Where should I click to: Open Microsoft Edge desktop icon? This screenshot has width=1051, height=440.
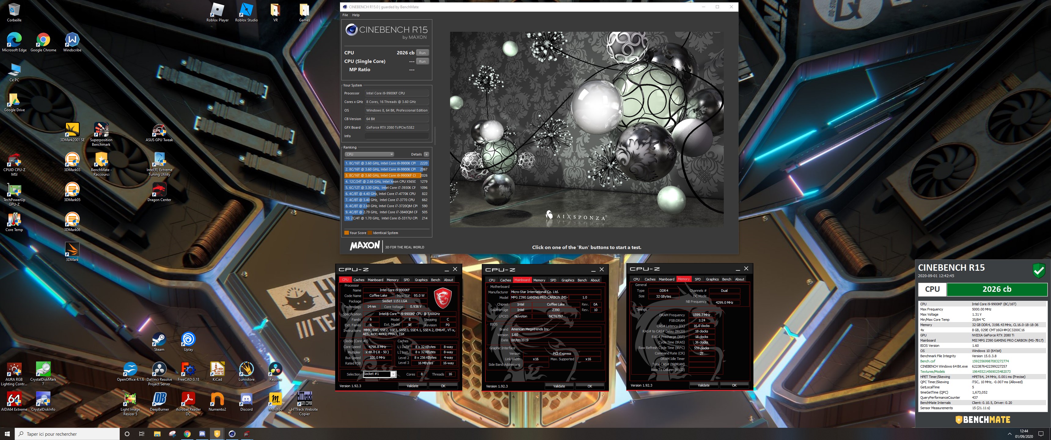click(x=14, y=42)
